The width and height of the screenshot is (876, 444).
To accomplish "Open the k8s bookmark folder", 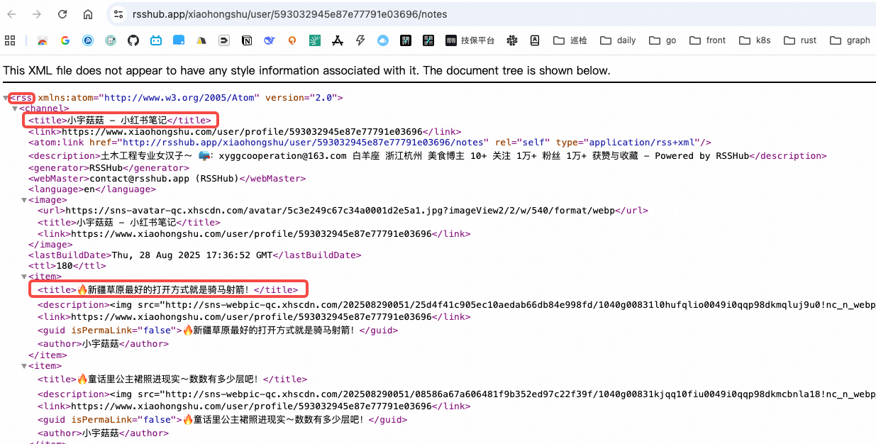I will [x=755, y=40].
